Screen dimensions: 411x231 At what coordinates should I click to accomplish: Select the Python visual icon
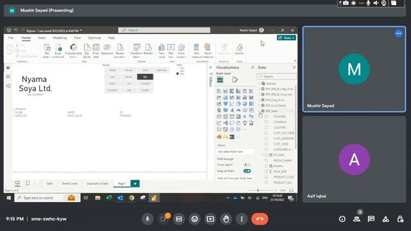tap(251, 116)
